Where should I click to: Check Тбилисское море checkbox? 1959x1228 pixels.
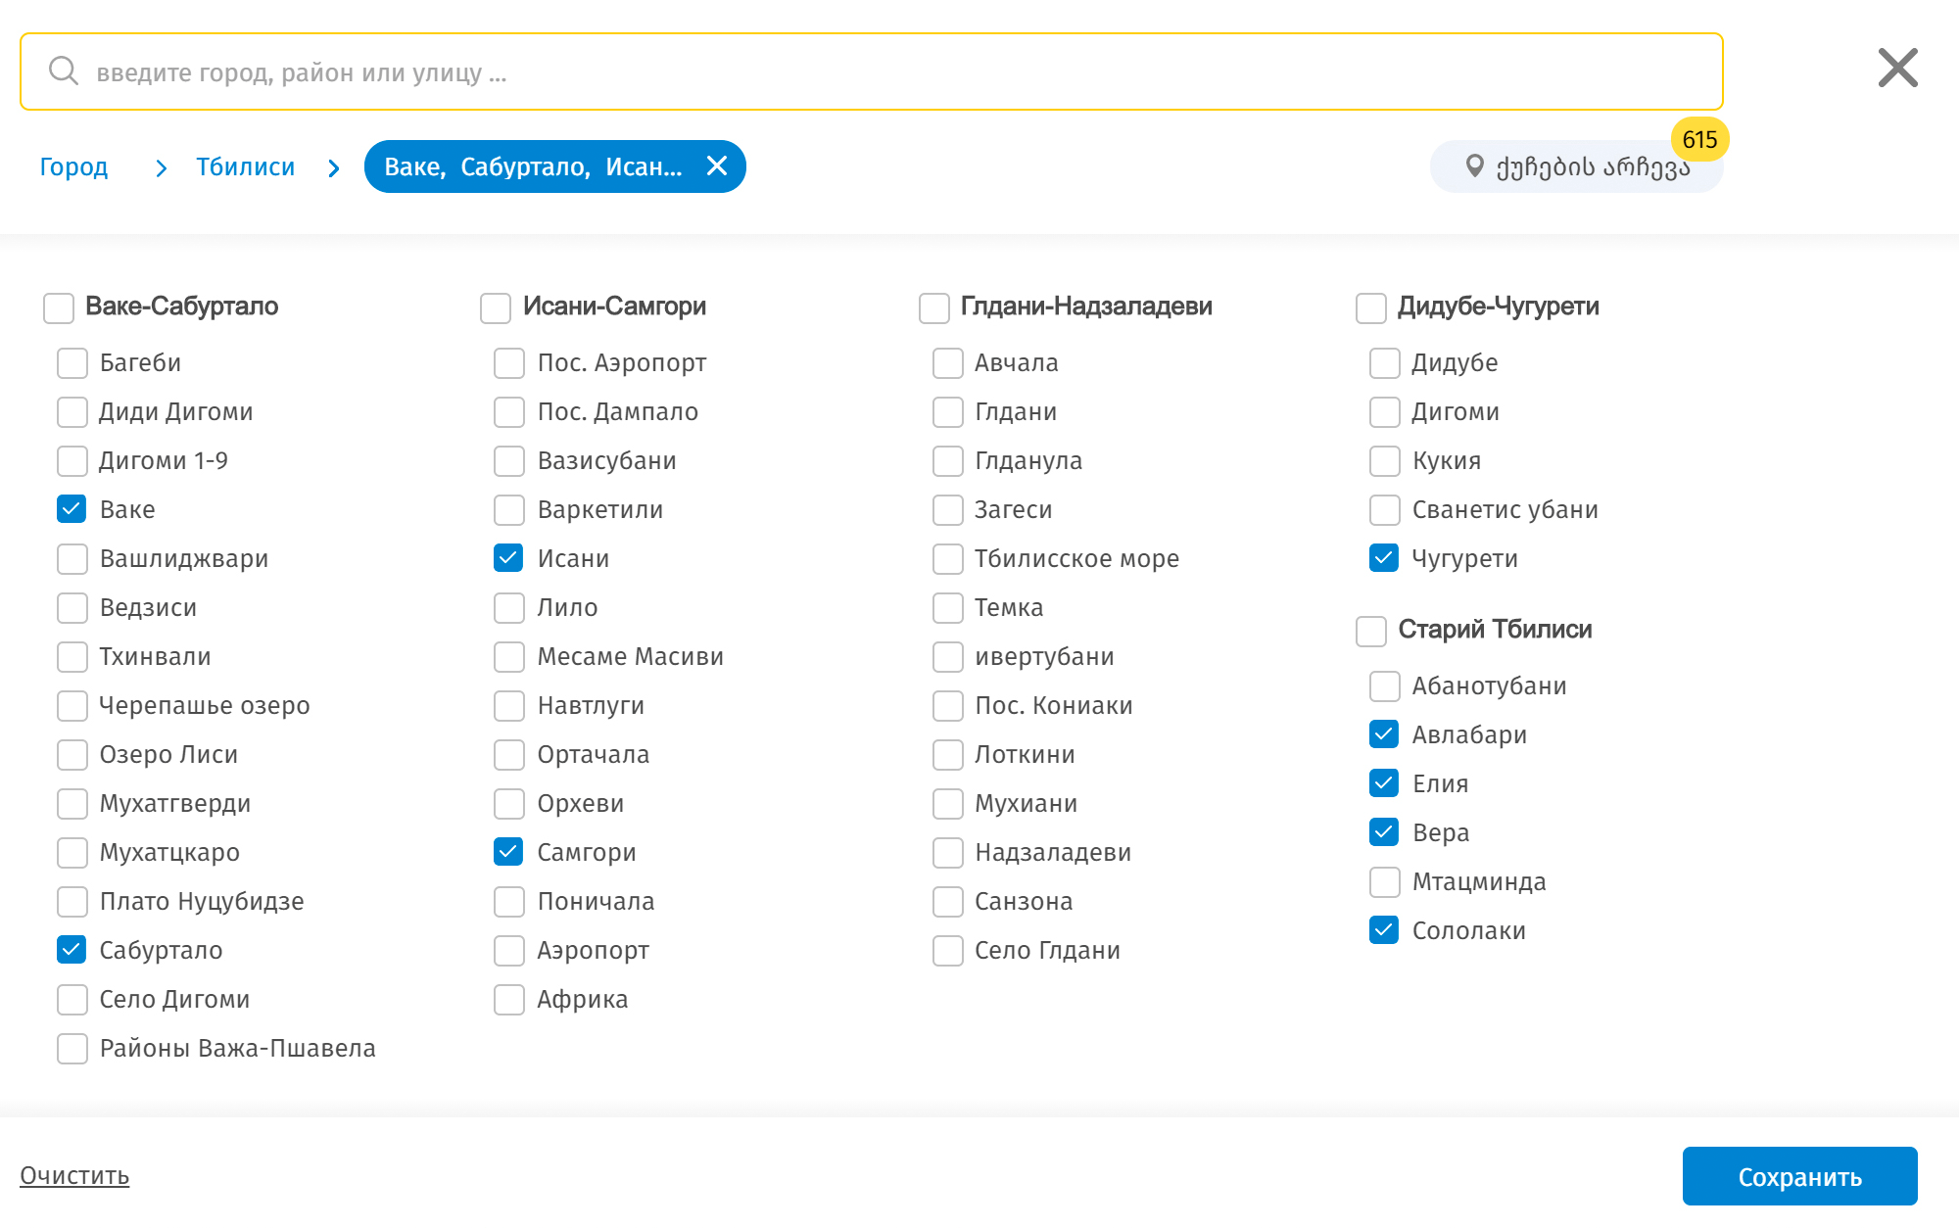(x=947, y=559)
